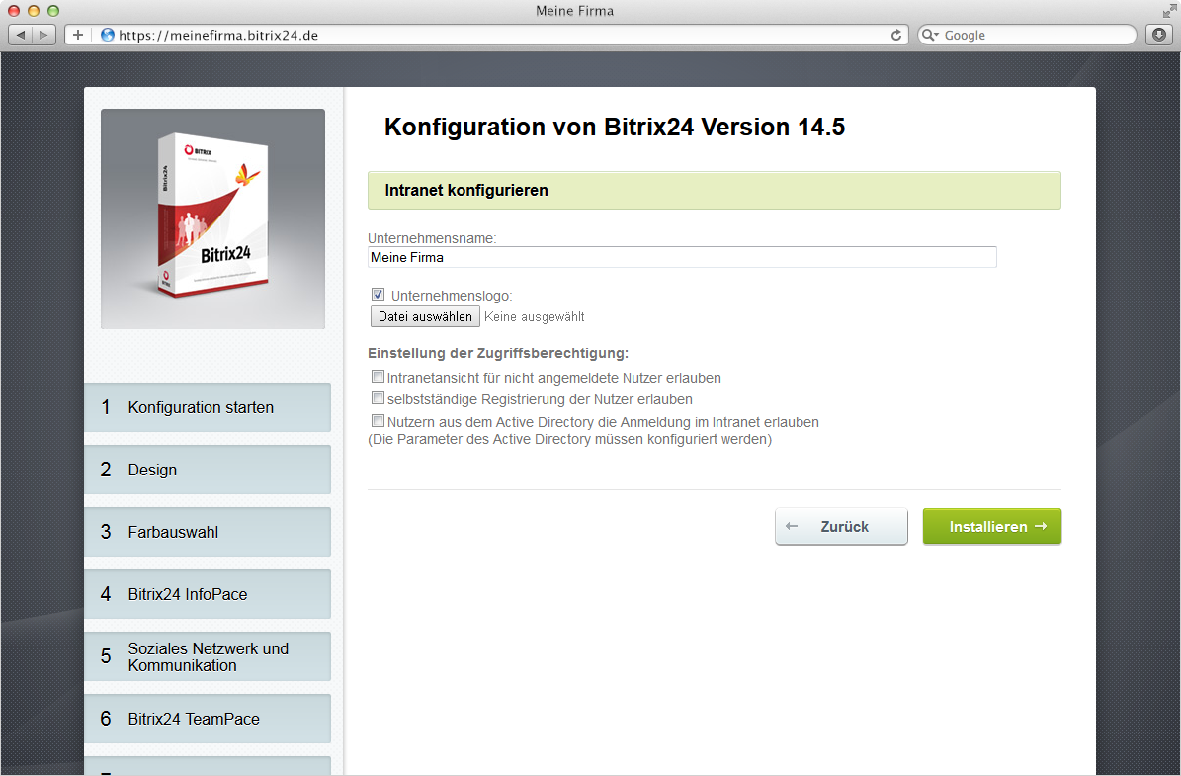Minimize the window with the yellow button
Viewport: 1181px width, 776px height.
point(34,11)
